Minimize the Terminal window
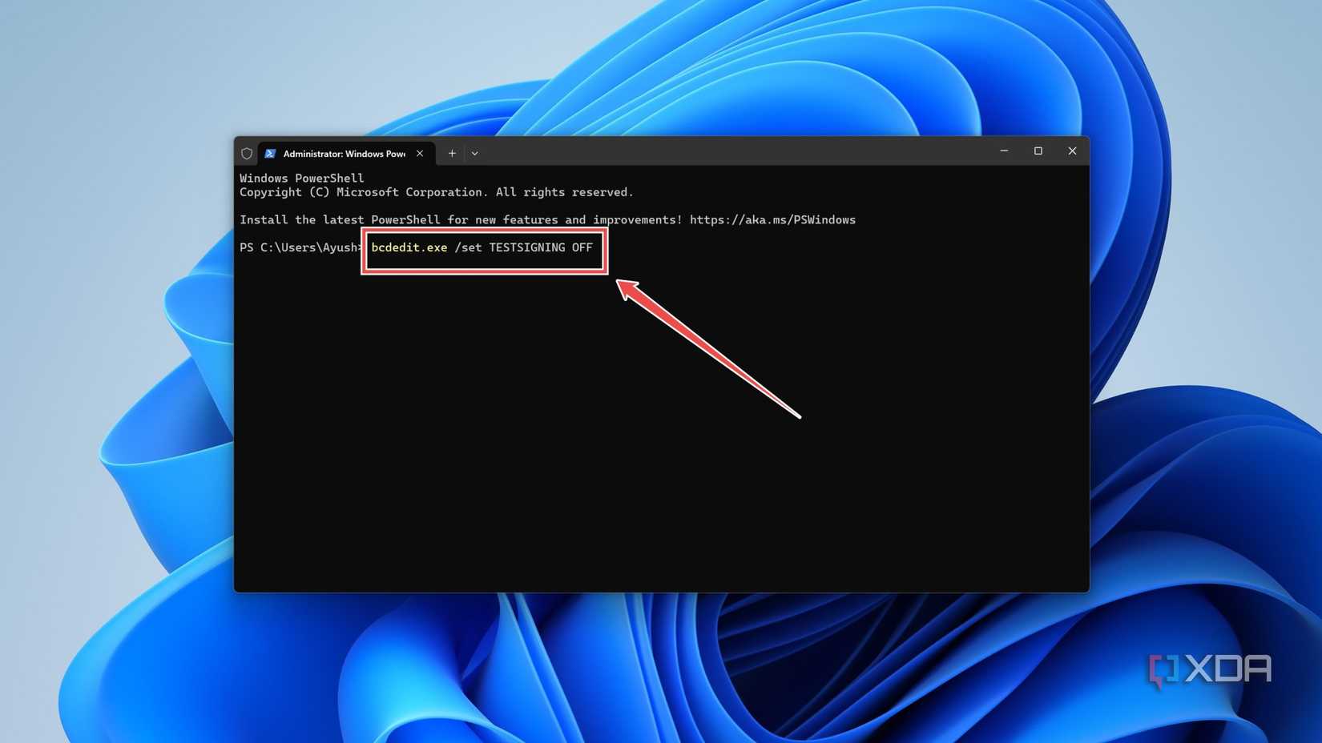 click(x=1004, y=151)
